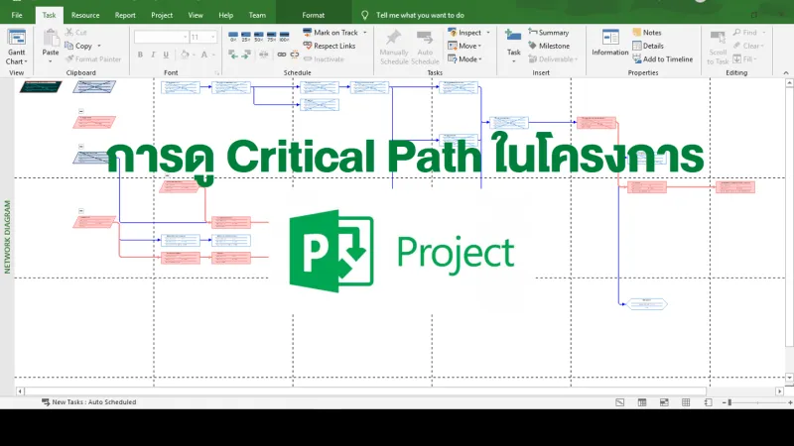Activate the Format Painter
The image size is (794, 446).
tap(93, 59)
